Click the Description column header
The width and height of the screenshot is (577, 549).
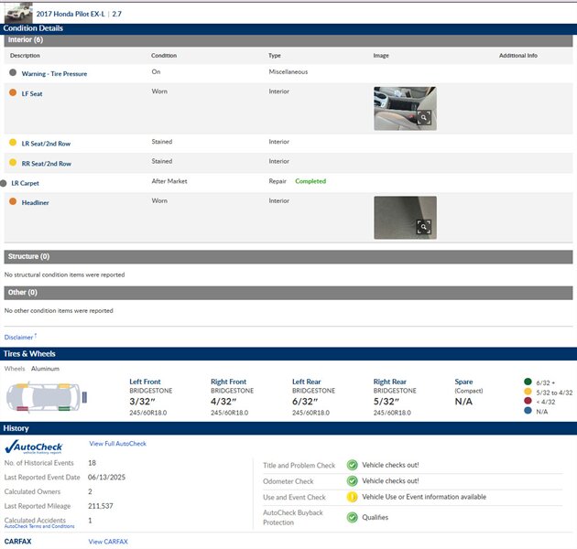pyautogui.click(x=25, y=56)
